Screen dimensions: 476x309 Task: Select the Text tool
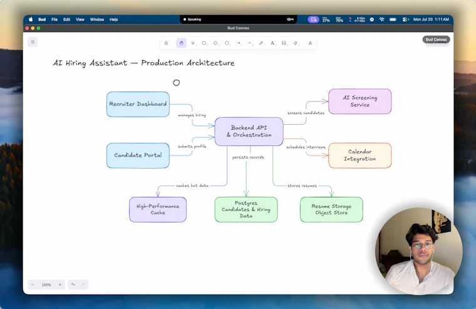pyautogui.click(x=272, y=43)
